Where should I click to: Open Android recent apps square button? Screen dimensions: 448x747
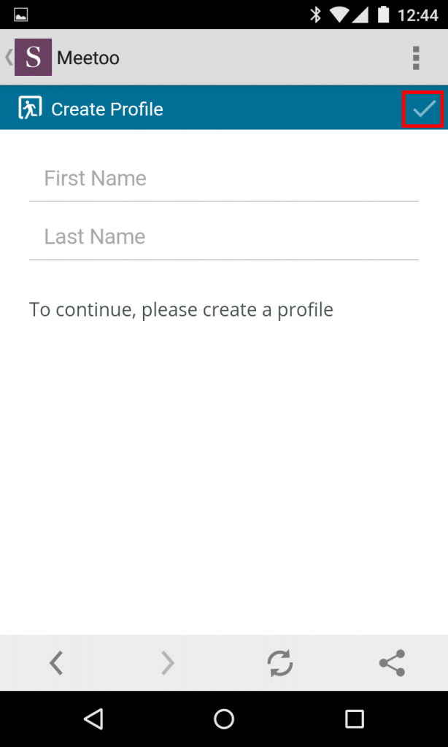coord(355,719)
